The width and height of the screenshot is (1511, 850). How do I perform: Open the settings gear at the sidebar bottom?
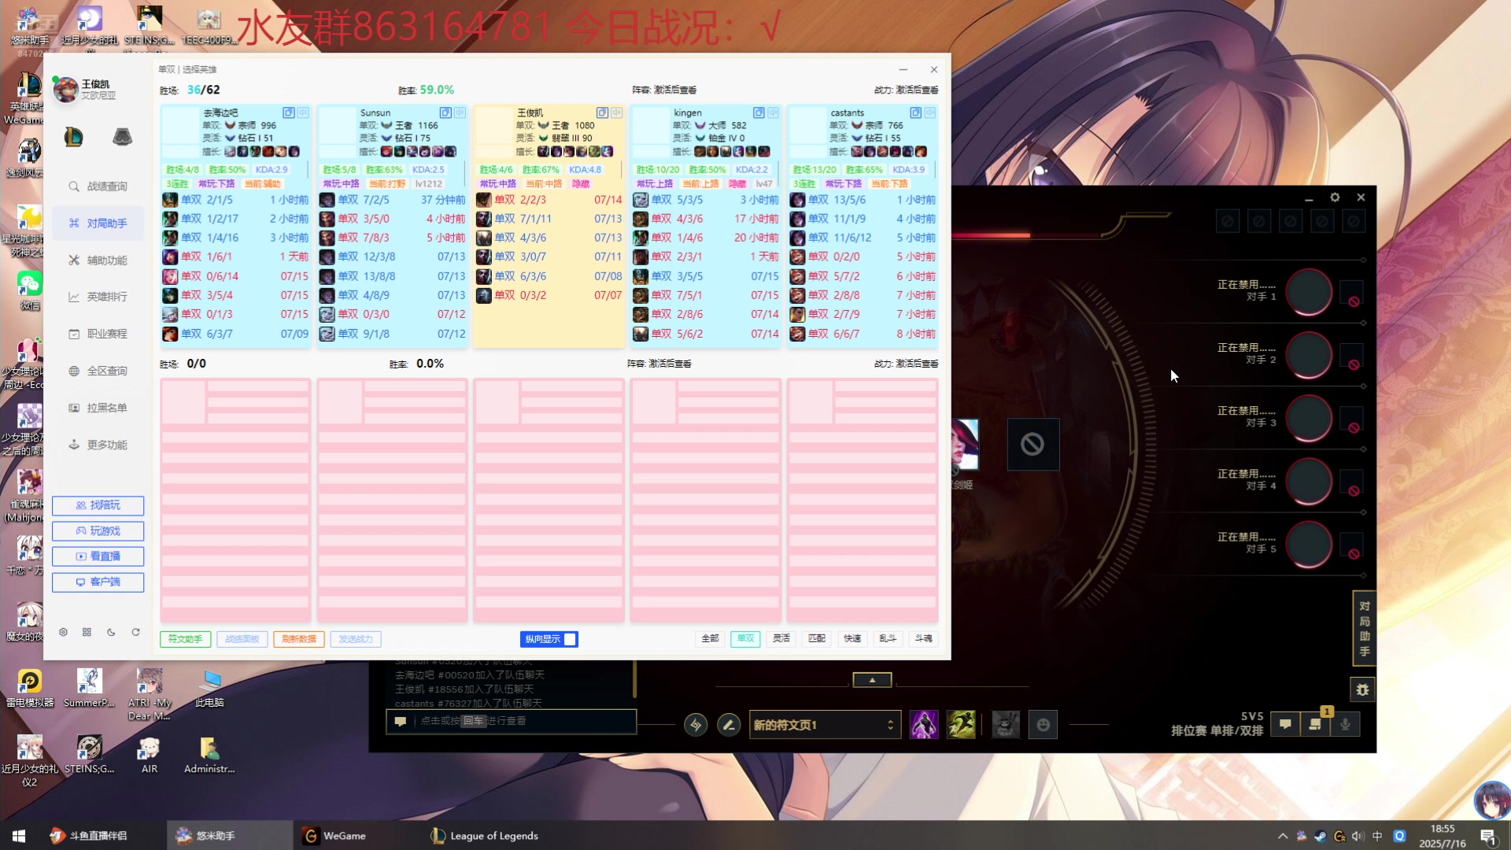[x=63, y=632]
